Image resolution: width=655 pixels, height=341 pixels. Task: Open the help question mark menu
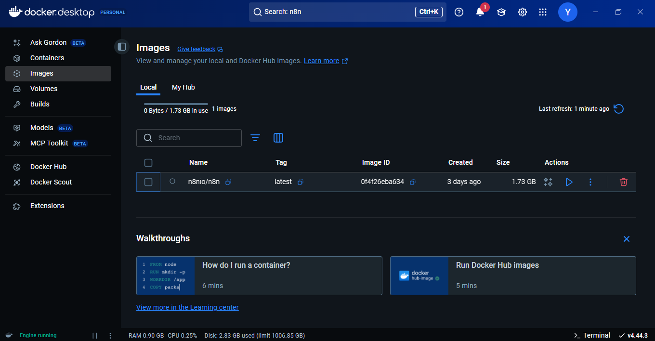459,12
